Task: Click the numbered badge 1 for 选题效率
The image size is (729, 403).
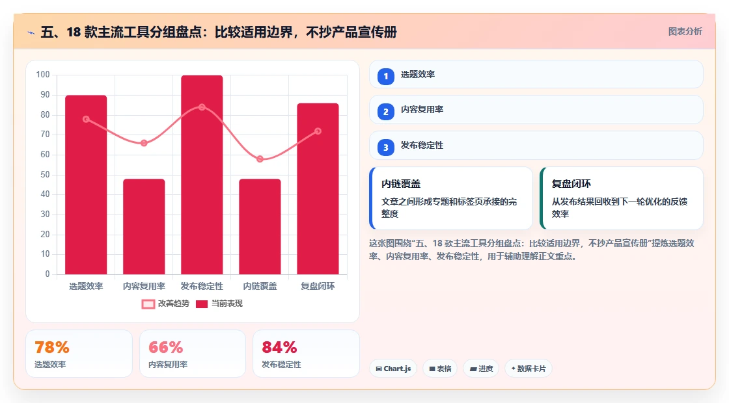Action: (x=386, y=76)
